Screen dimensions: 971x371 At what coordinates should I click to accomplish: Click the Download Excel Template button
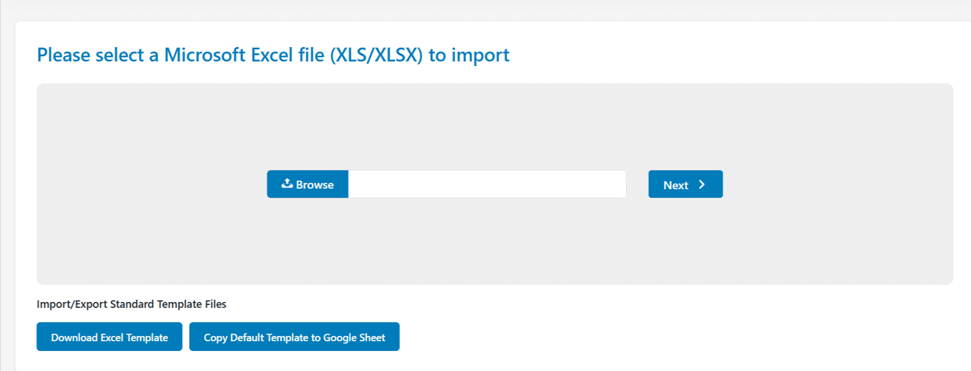coord(109,337)
